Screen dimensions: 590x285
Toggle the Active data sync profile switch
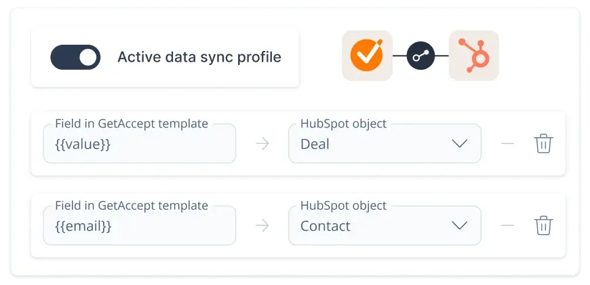[75, 57]
